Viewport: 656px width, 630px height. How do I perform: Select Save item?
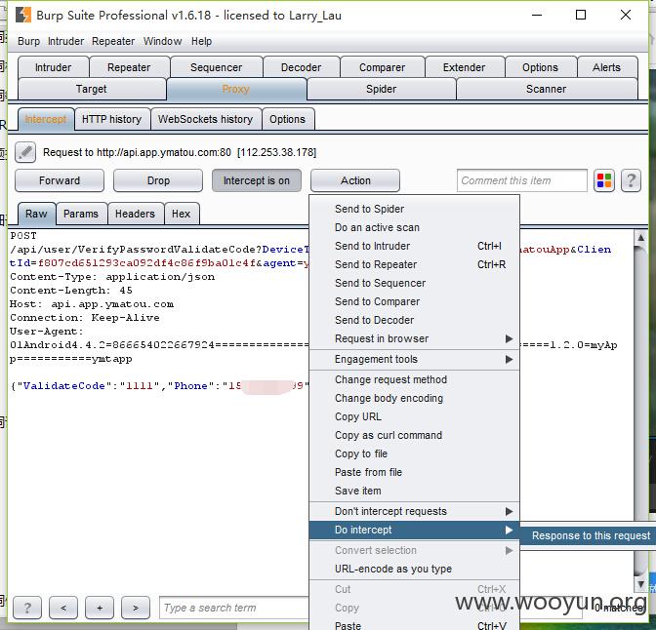click(414, 491)
